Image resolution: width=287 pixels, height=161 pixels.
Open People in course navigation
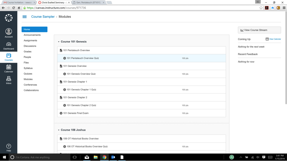[27, 57]
